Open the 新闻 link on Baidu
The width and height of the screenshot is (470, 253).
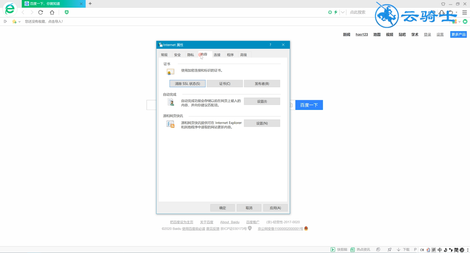[x=347, y=34]
